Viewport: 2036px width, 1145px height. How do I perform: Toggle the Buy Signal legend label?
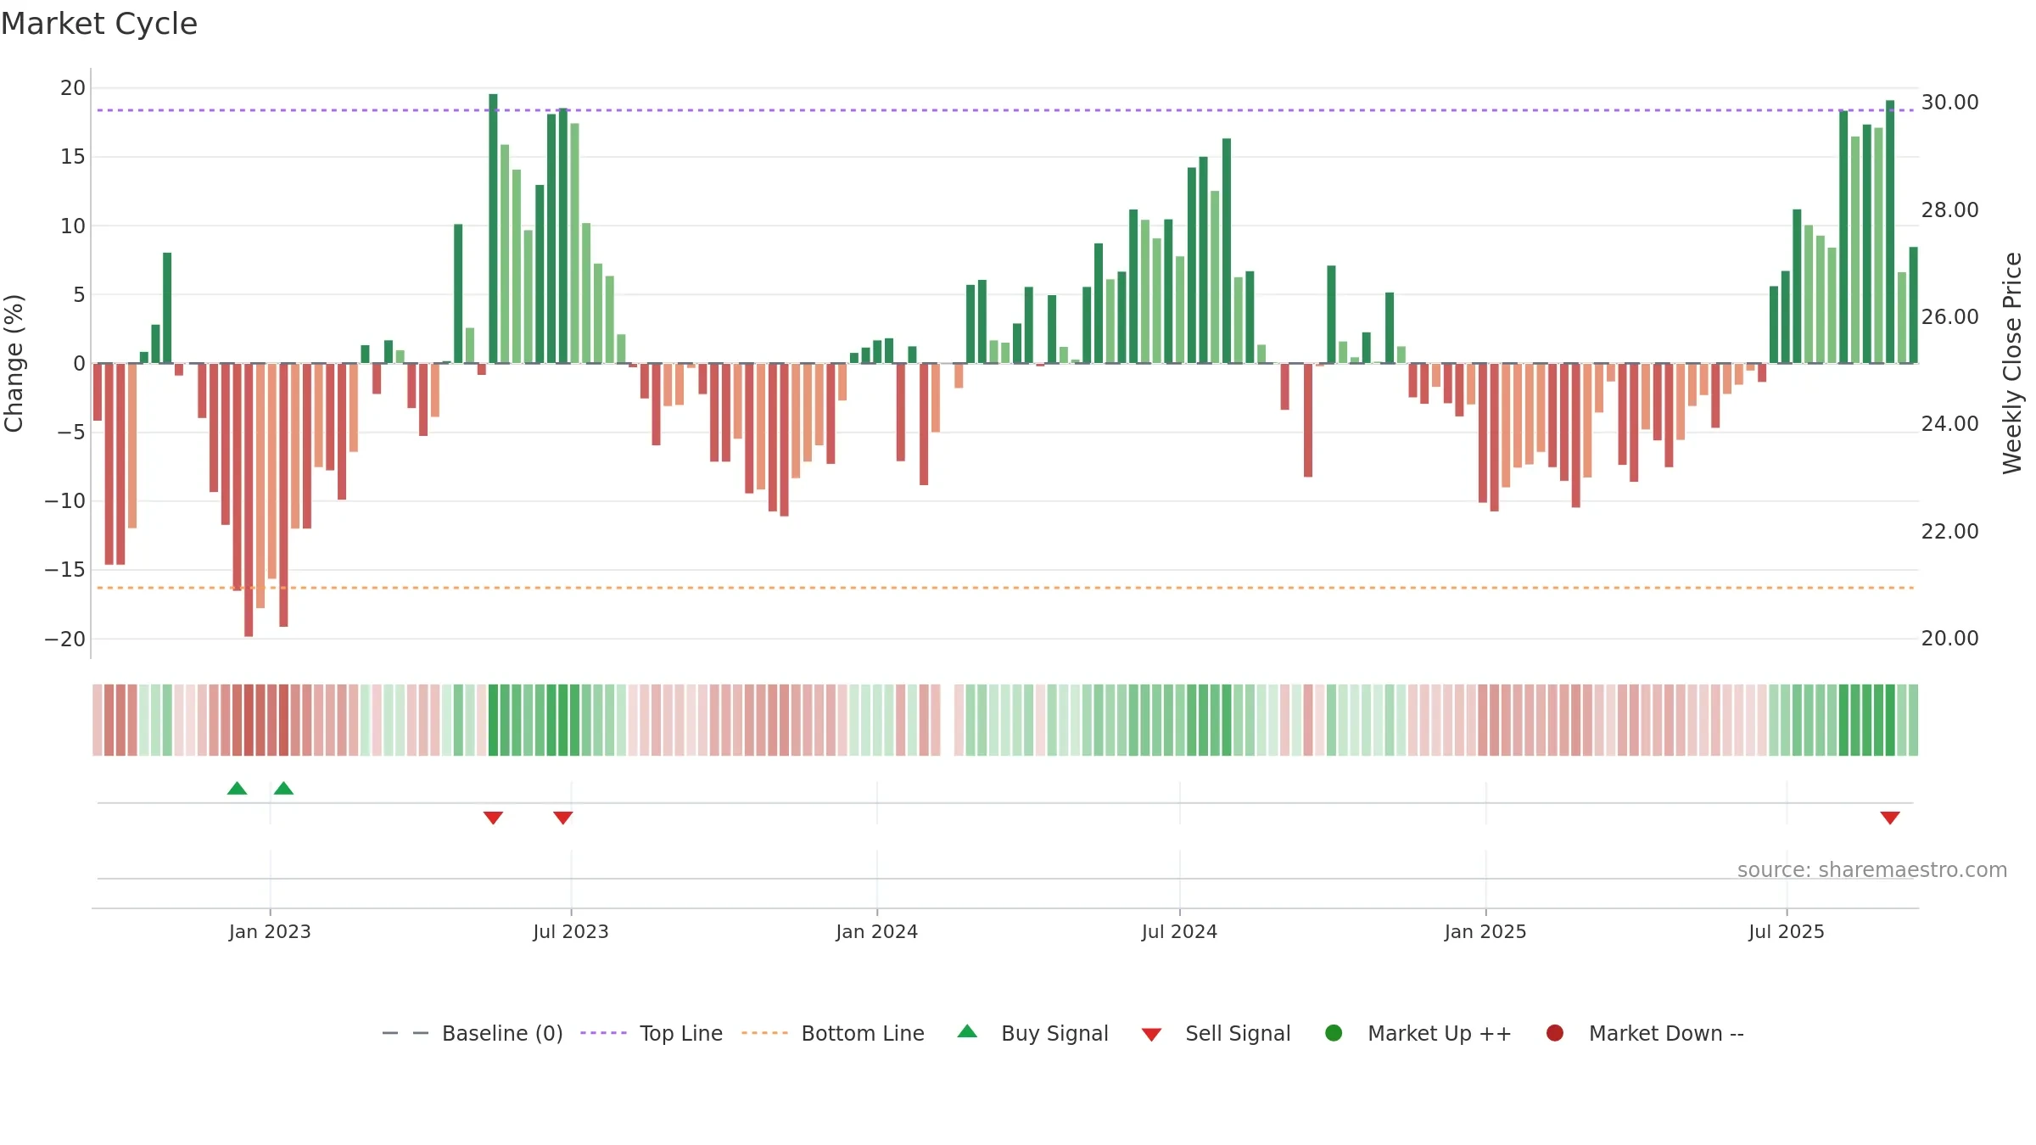(1054, 1033)
